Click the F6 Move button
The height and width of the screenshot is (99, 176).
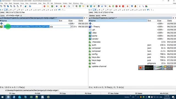pyautogui.click(x=88, y=94)
